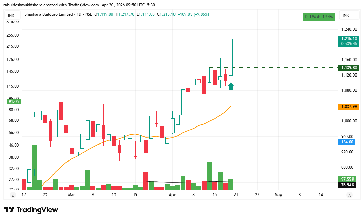Click the 1,240.00 price axis tick
364x220 pixels.
click(349, 29)
